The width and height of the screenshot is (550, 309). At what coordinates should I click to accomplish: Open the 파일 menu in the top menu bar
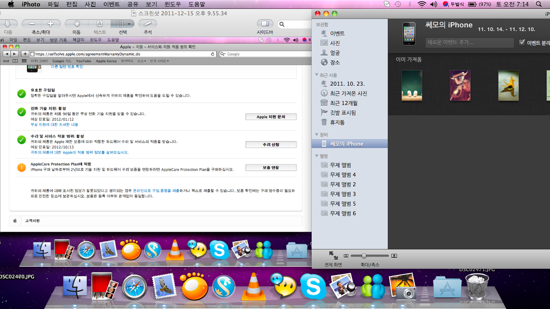(x=53, y=4)
